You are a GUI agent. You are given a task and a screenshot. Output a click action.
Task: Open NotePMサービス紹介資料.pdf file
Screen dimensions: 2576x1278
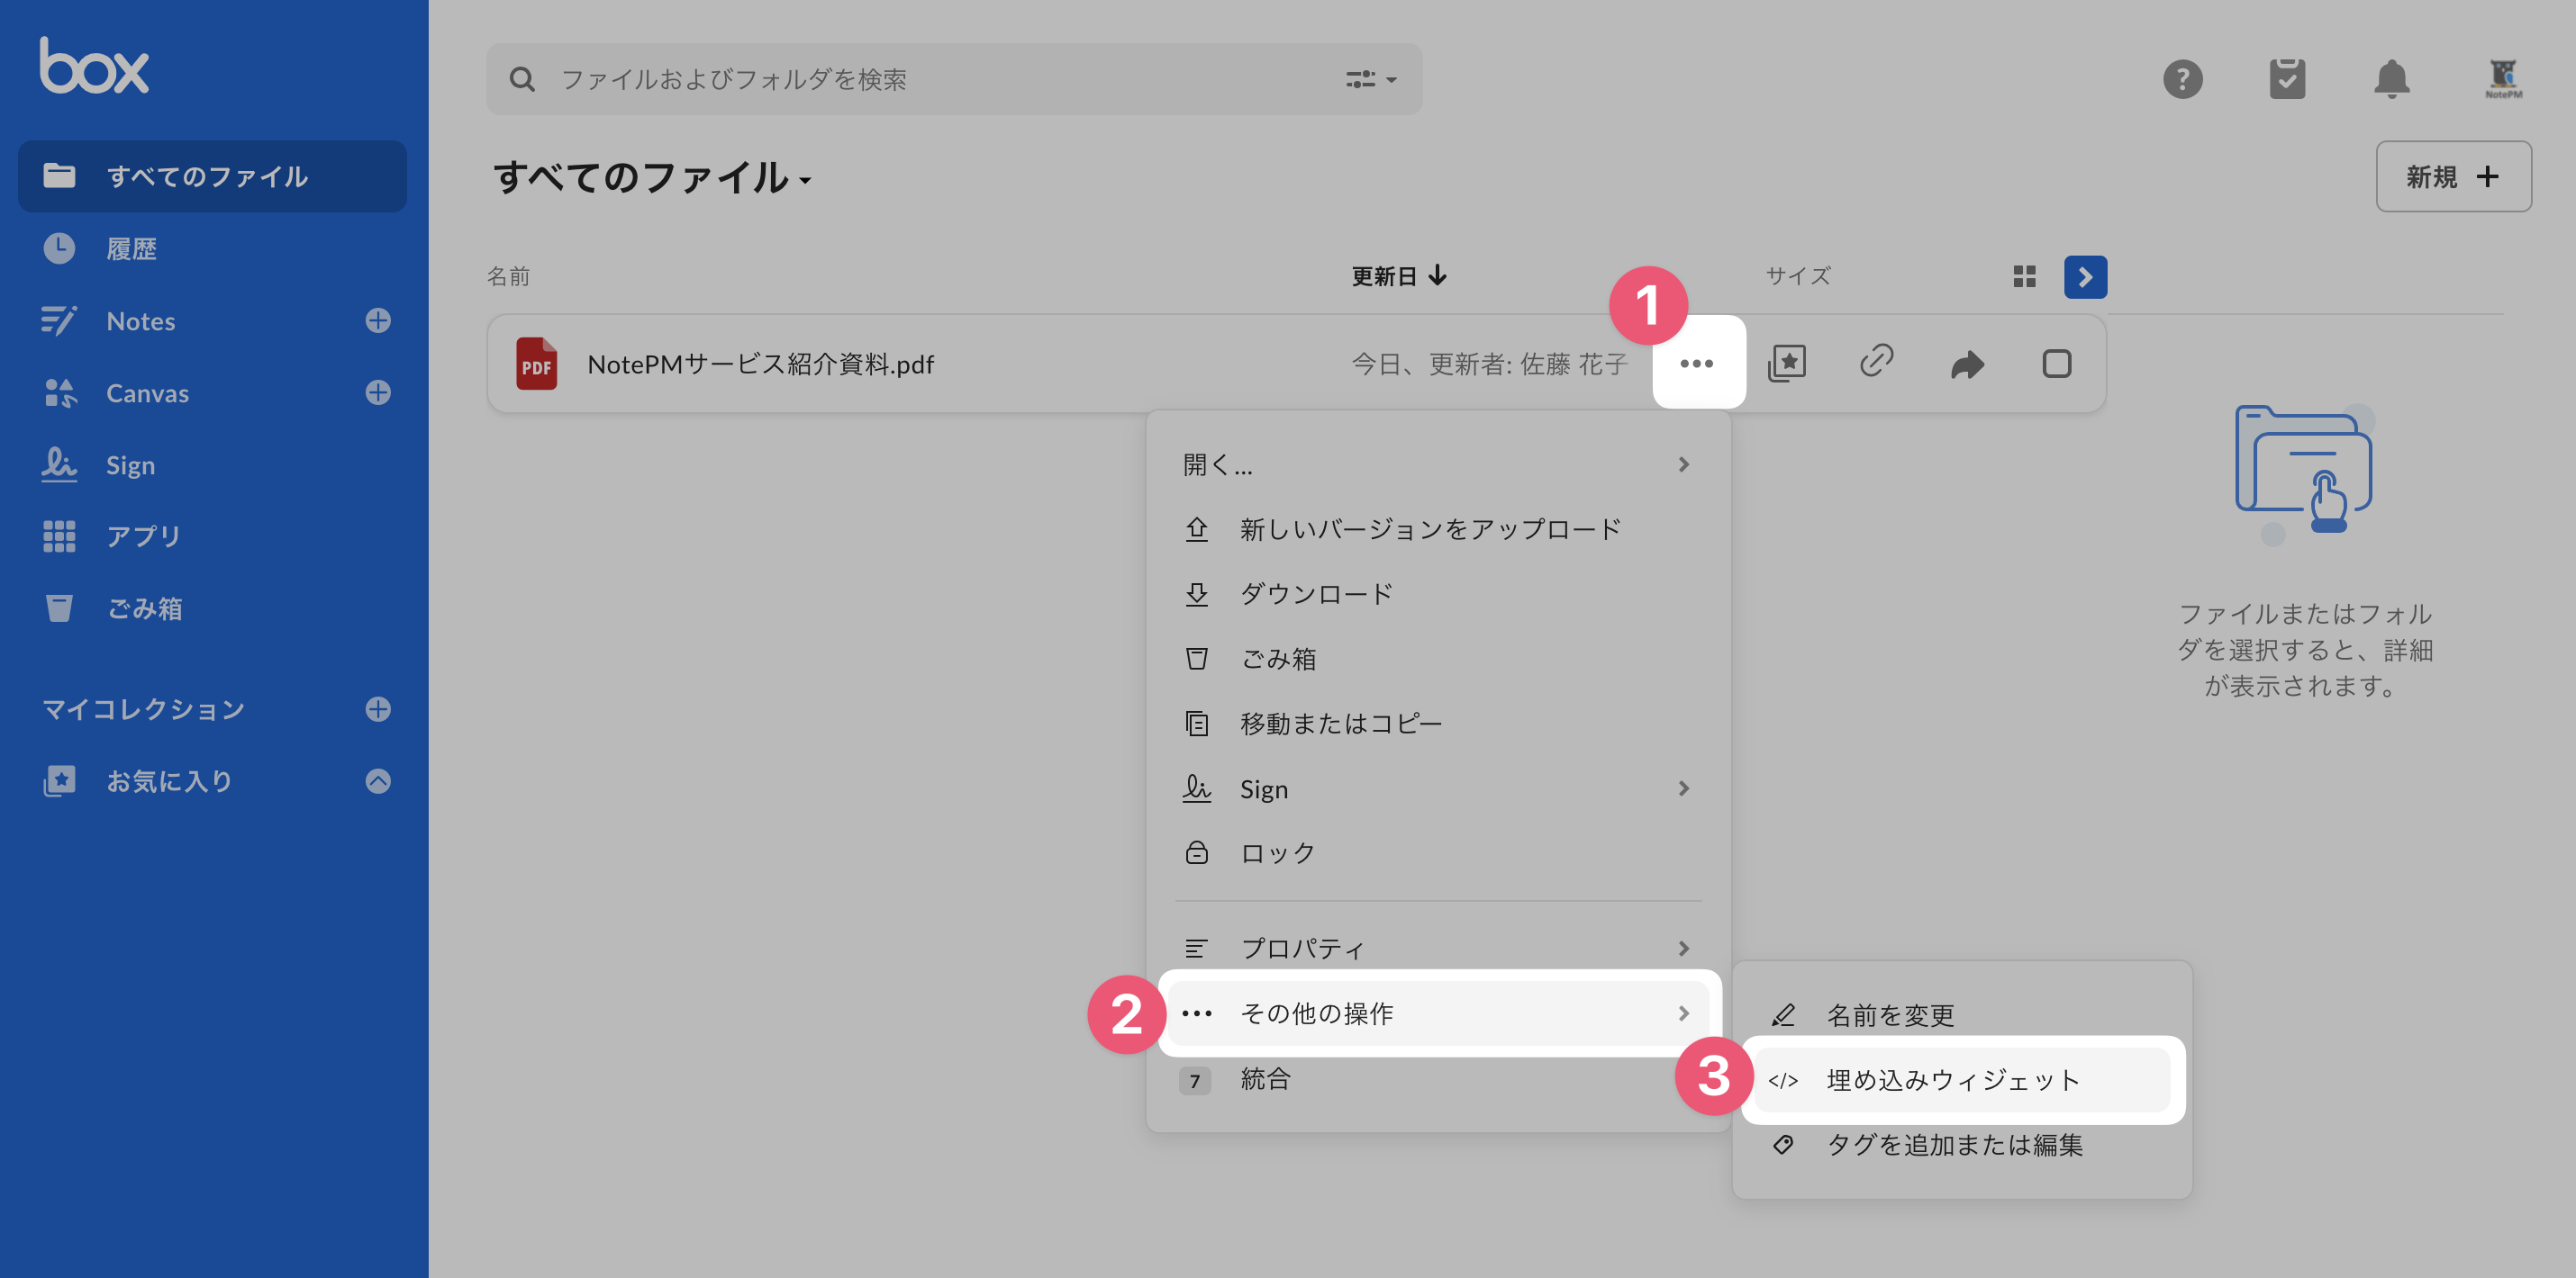(x=760, y=364)
